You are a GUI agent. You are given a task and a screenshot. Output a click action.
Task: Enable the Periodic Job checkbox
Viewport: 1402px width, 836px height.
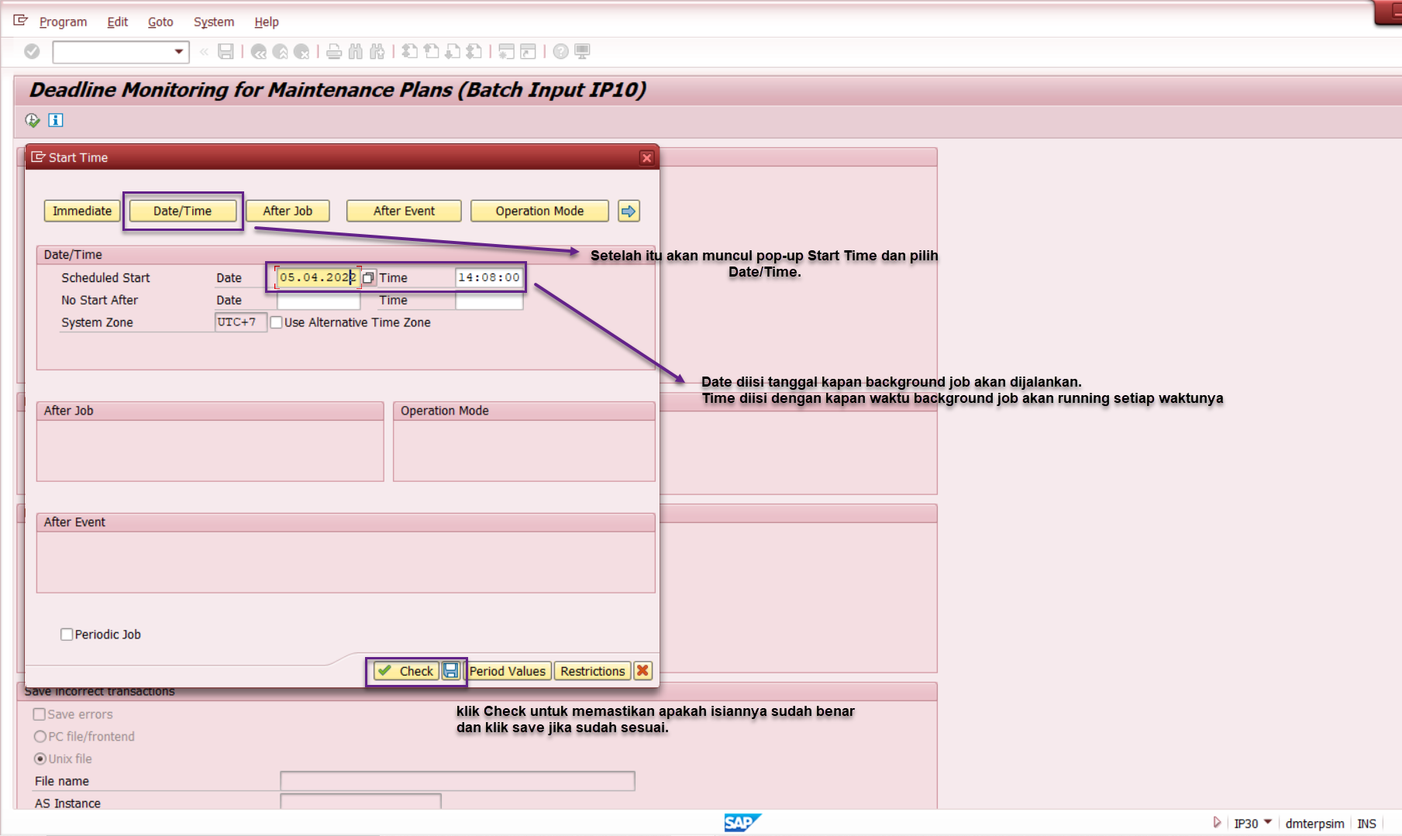(x=67, y=635)
